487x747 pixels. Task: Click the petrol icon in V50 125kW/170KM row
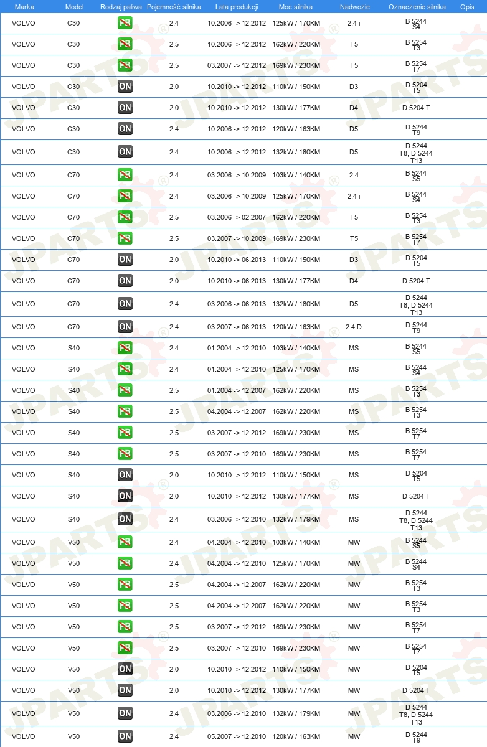(x=125, y=564)
